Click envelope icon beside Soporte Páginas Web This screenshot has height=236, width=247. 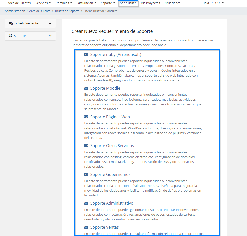click(86, 117)
